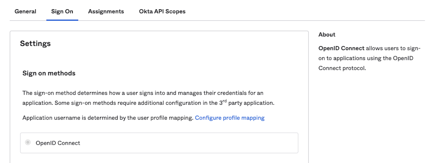This screenshot has width=434, height=163.
Task: Click the About heading in the sidebar
Action: pos(327,34)
